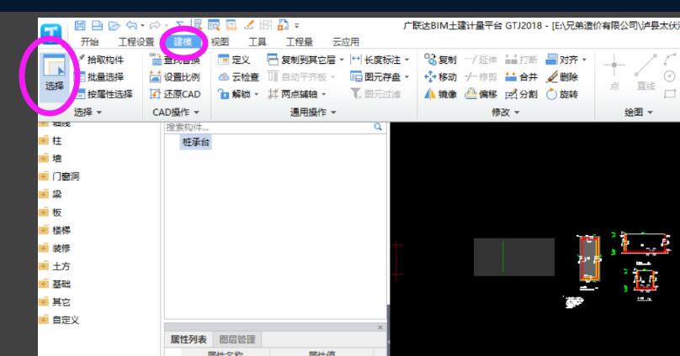Viewport: 680px width, 356px height.
Task: Click the 旋转 rotate tool
Action: 562,94
